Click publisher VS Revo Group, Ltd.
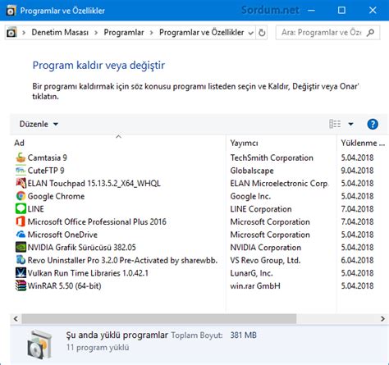Screen dimensions: 389x365 point(265,260)
